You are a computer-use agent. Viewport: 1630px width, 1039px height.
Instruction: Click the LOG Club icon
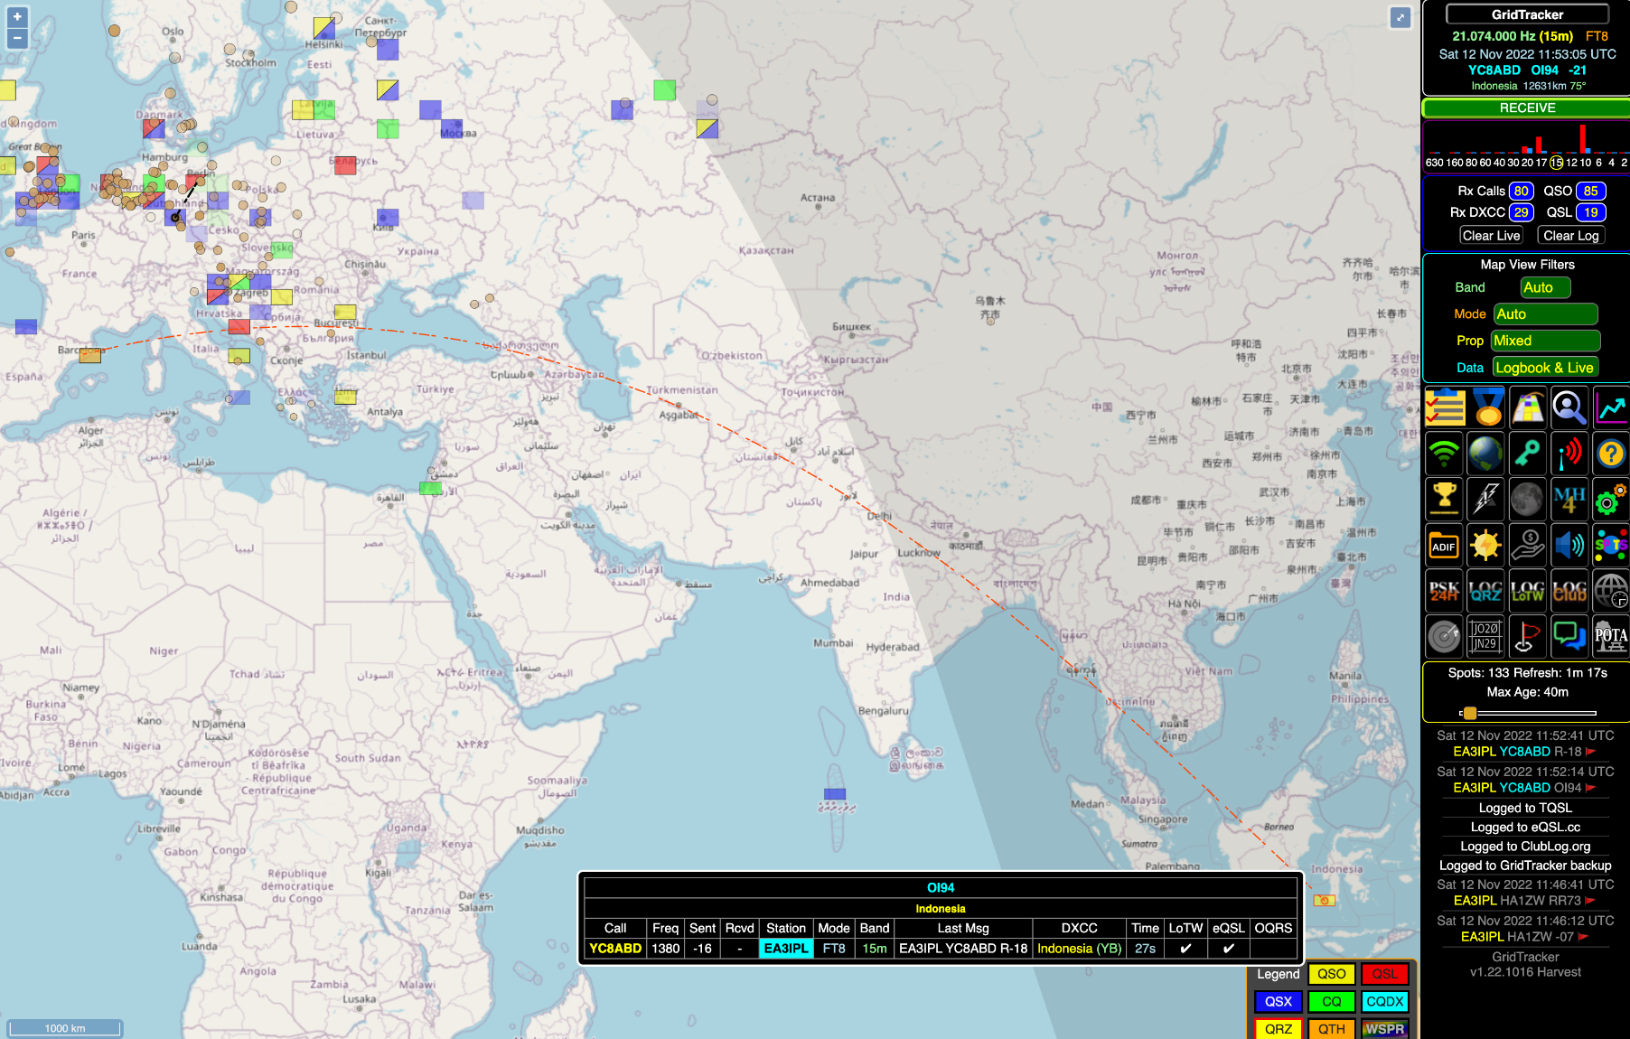[x=1569, y=590]
